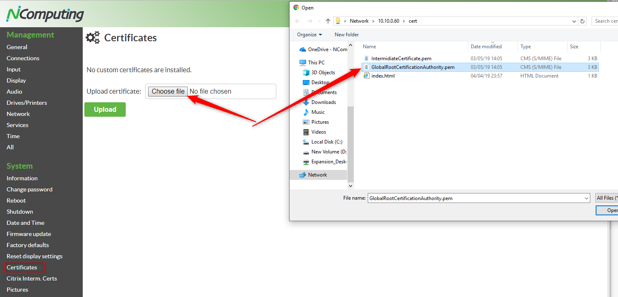Screen dimensions: 618x297
Task: Open Input settings in sidebar
Action: click(14, 69)
